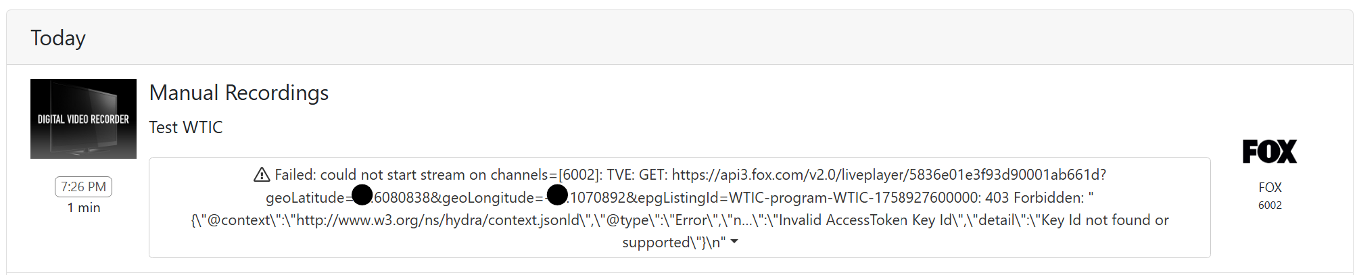The width and height of the screenshot is (1357, 275).
Task: Select the Test WTIC recording name
Action: tap(185, 127)
